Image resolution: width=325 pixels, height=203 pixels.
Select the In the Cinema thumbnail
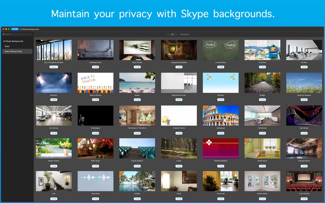(x=304, y=181)
